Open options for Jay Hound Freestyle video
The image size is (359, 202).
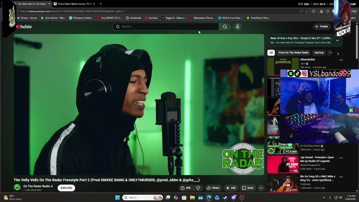click(x=341, y=158)
